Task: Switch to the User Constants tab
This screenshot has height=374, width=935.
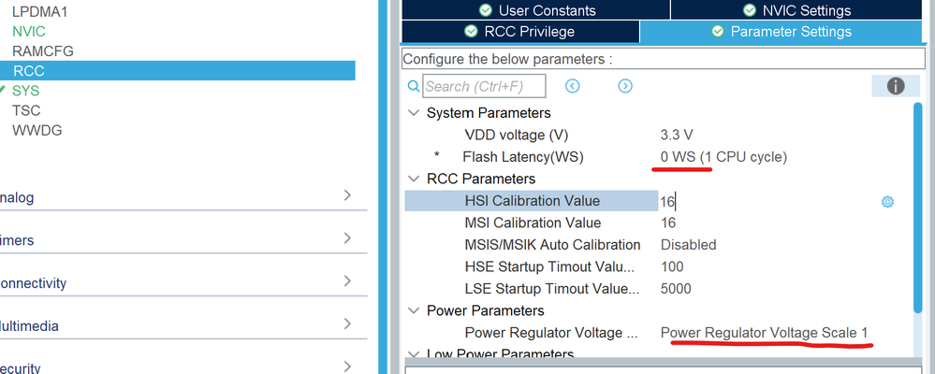Action: click(x=535, y=10)
